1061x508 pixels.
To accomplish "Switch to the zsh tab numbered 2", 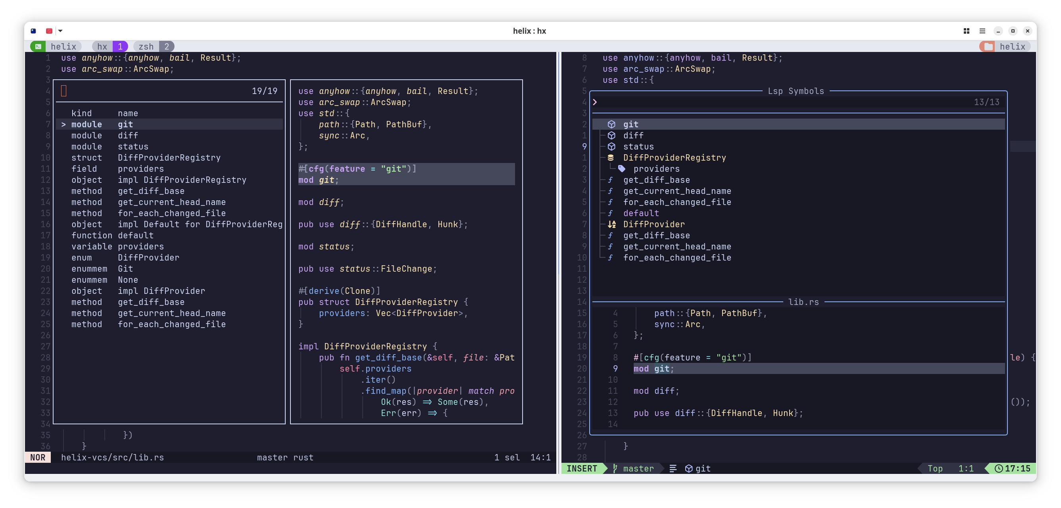I will [154, 46].
